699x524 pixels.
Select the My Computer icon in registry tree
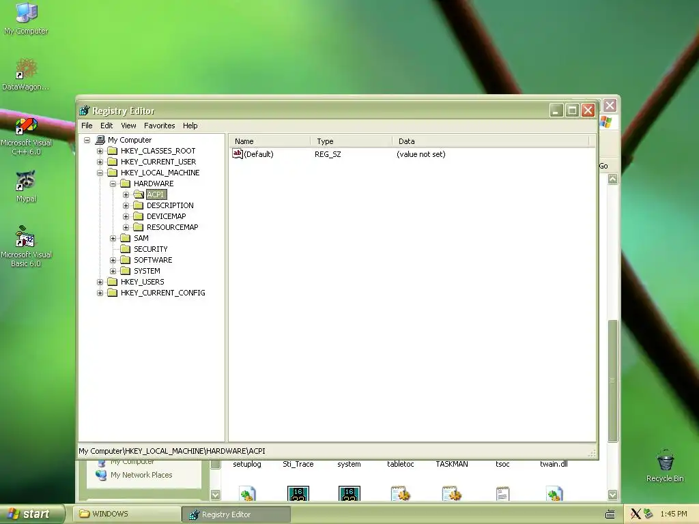pyautogui.click(x=100, y=140)
